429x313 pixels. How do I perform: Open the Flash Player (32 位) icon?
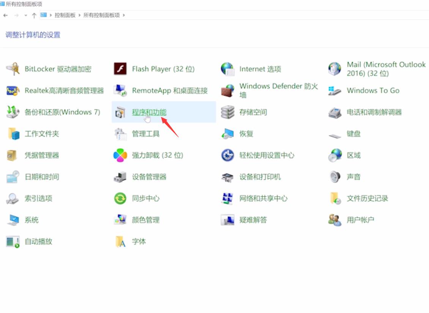(x=120, y=69)
